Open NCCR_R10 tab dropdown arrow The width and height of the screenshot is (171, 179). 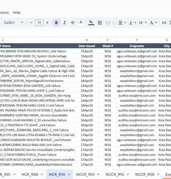pos(128,174)
